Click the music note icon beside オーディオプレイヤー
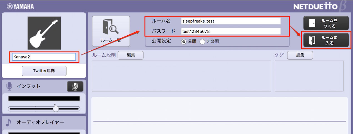353x134 pixels. tap(9, 123)
